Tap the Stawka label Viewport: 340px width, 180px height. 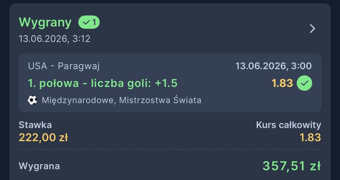[x=35, y=125]
